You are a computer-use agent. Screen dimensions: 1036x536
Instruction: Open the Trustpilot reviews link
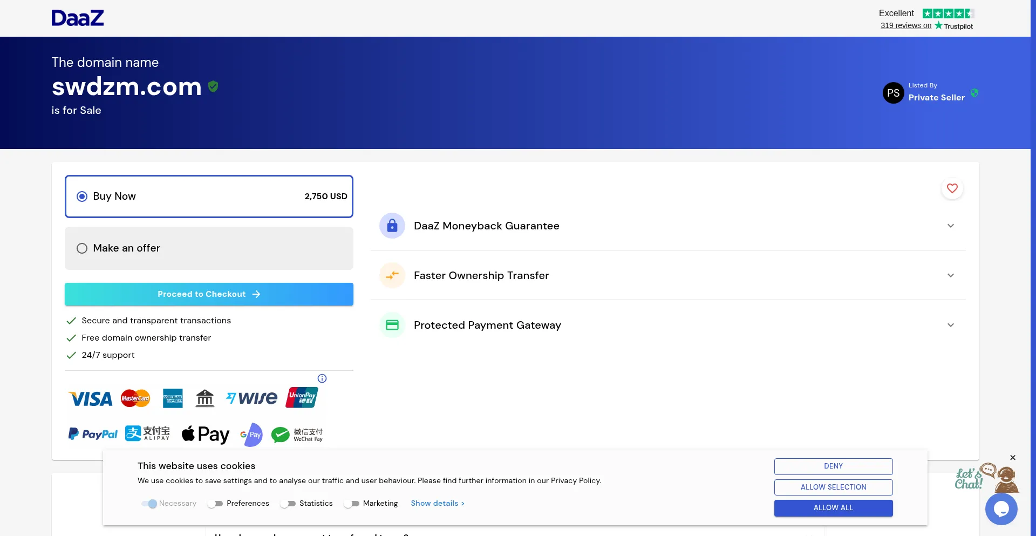[x=905, y=25]
